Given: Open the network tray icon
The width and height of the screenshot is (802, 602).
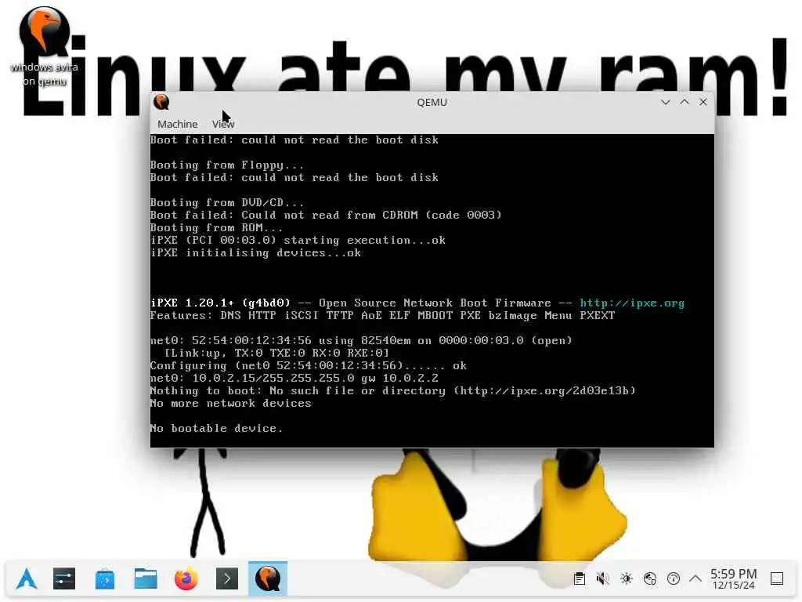Looking at the screenshot, I should point(649,579).
